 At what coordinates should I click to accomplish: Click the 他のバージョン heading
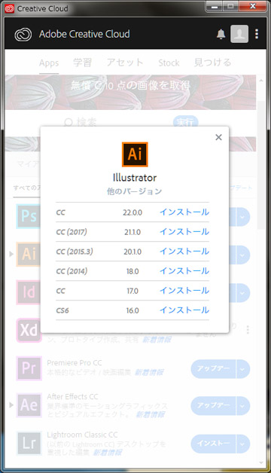[x=135, y=191]
